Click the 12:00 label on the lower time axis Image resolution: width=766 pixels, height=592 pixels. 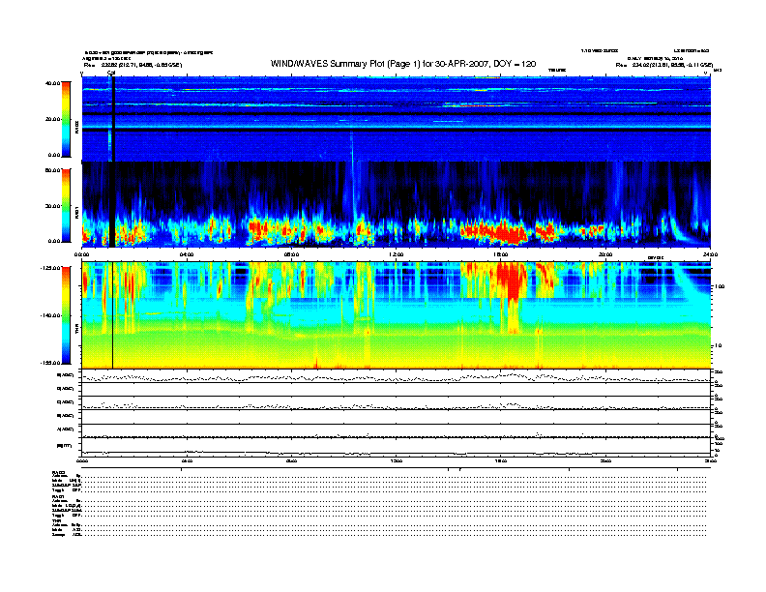click(x=397, y=460)
